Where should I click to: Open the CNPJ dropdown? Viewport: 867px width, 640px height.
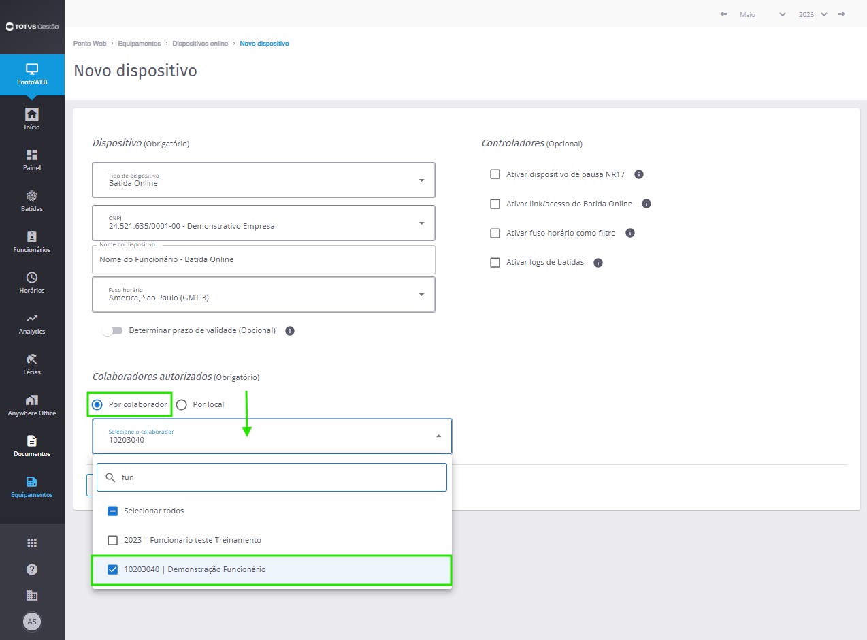(x=263, y=223)
